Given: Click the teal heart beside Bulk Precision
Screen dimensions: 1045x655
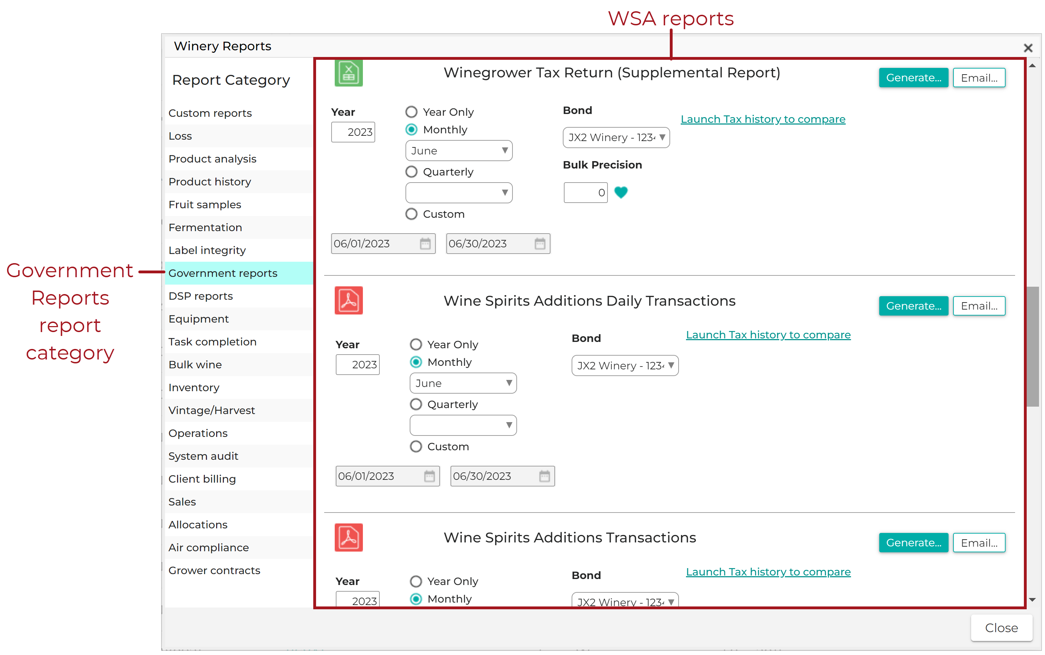Looking at the screenshot, I should click(621, 192).
